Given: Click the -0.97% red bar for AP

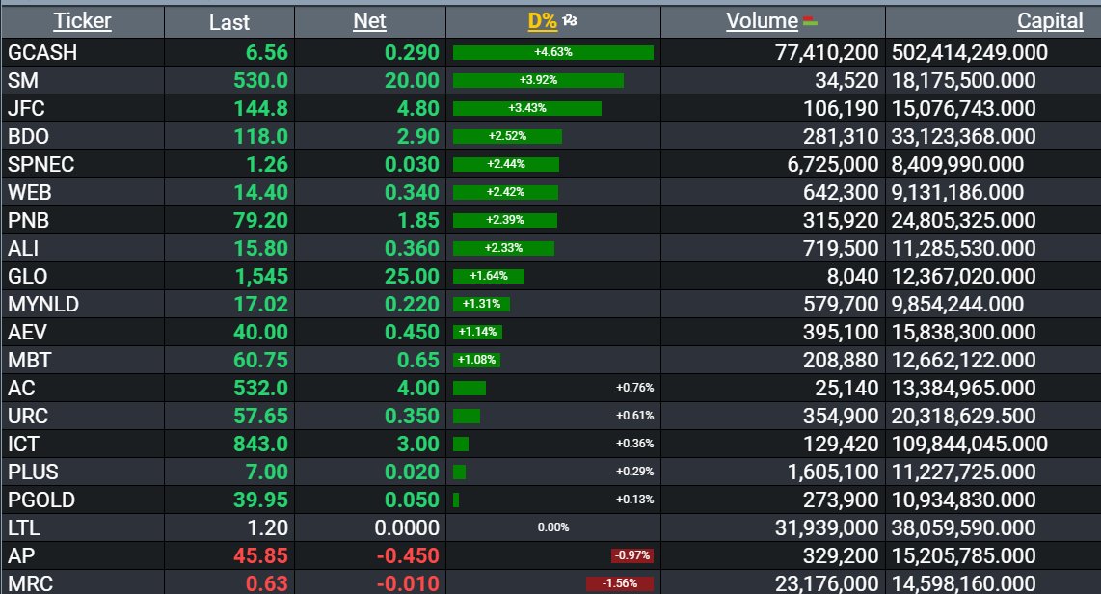Looking at the screenshot, I should 632,556.
